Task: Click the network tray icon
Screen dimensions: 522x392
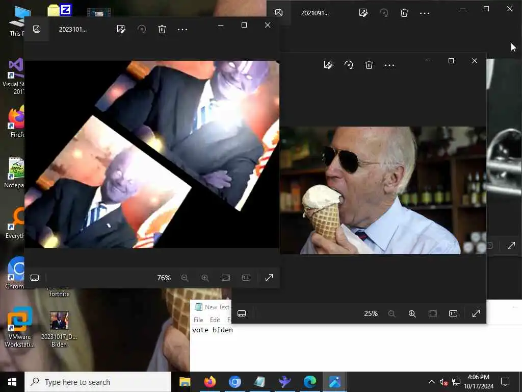Action: pos(456,382)
